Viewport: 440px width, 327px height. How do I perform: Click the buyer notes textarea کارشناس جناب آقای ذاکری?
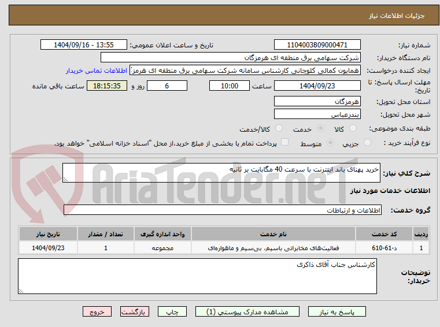coord(197,276)
